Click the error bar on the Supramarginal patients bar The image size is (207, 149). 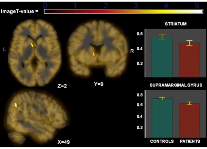pyautogui.click(x=189, y=104)
